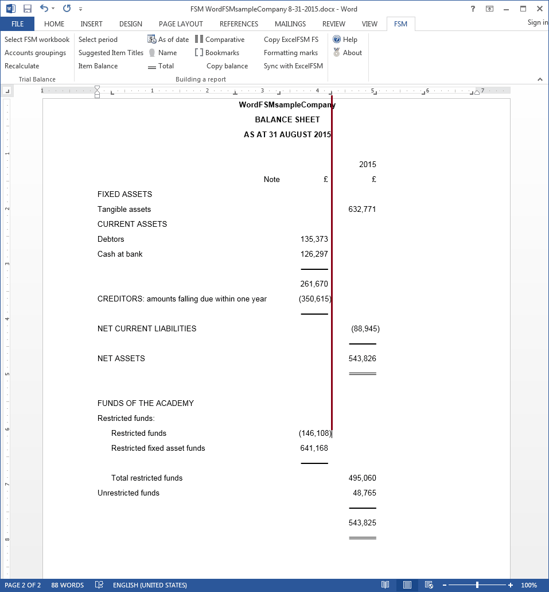Click the NET ASSETS value 543,826
This screenshot has width=549, height=592.
click(x=362, y=358)
